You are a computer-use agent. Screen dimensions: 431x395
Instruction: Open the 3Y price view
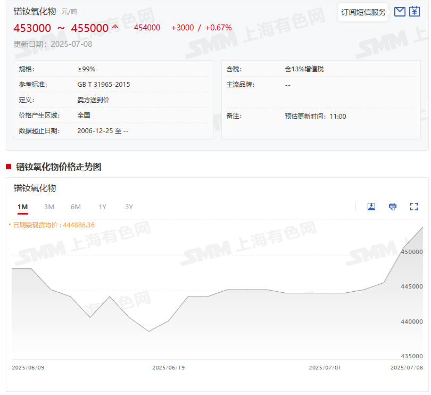128,207
